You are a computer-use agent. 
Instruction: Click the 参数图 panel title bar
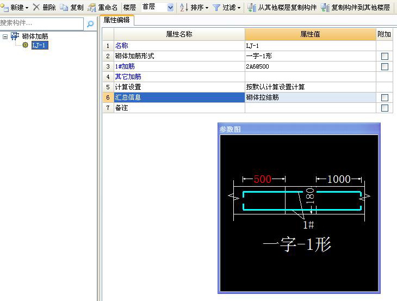tap(299, 129)
